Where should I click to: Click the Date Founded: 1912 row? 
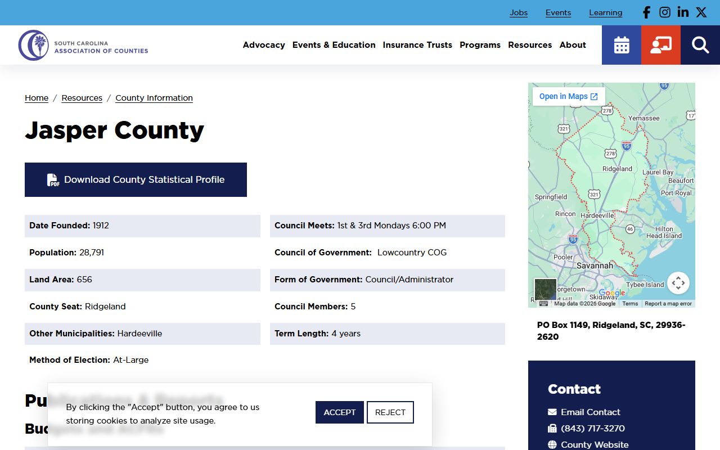(x=142, y=226)
